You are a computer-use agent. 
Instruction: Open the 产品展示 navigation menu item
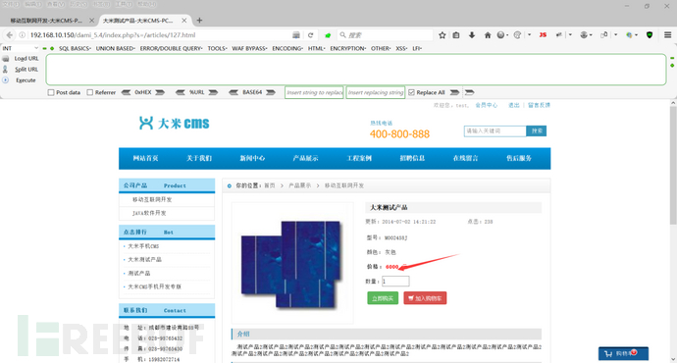(305, 158)
